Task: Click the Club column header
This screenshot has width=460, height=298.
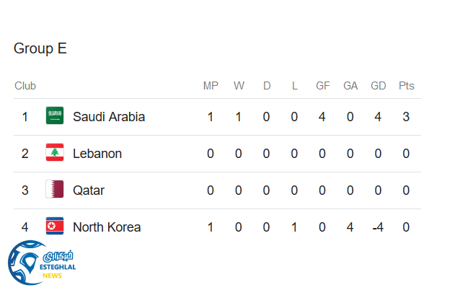Action: 25,86
